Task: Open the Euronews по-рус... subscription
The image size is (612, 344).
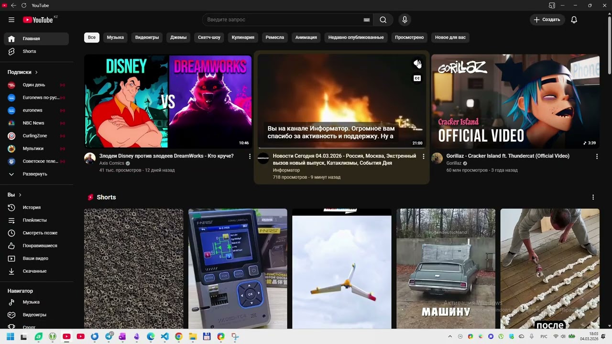Action: click(36, 97)
